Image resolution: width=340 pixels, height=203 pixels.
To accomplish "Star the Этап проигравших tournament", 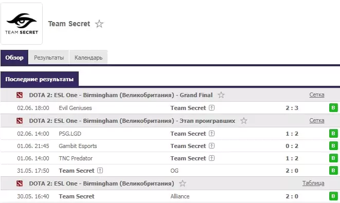I will click(x=244, y=121).
